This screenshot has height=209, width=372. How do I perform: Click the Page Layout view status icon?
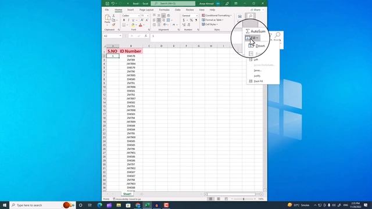219,199
